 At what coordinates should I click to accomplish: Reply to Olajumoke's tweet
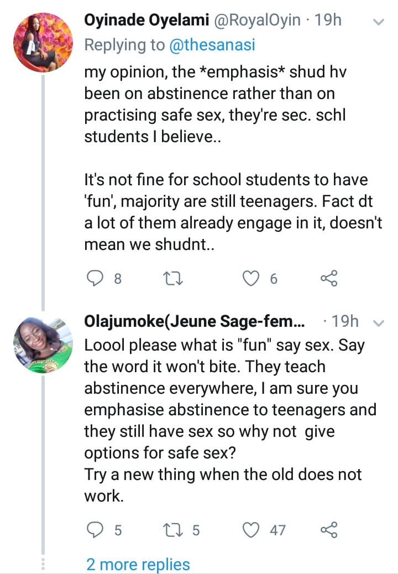(x=97, y=530)
